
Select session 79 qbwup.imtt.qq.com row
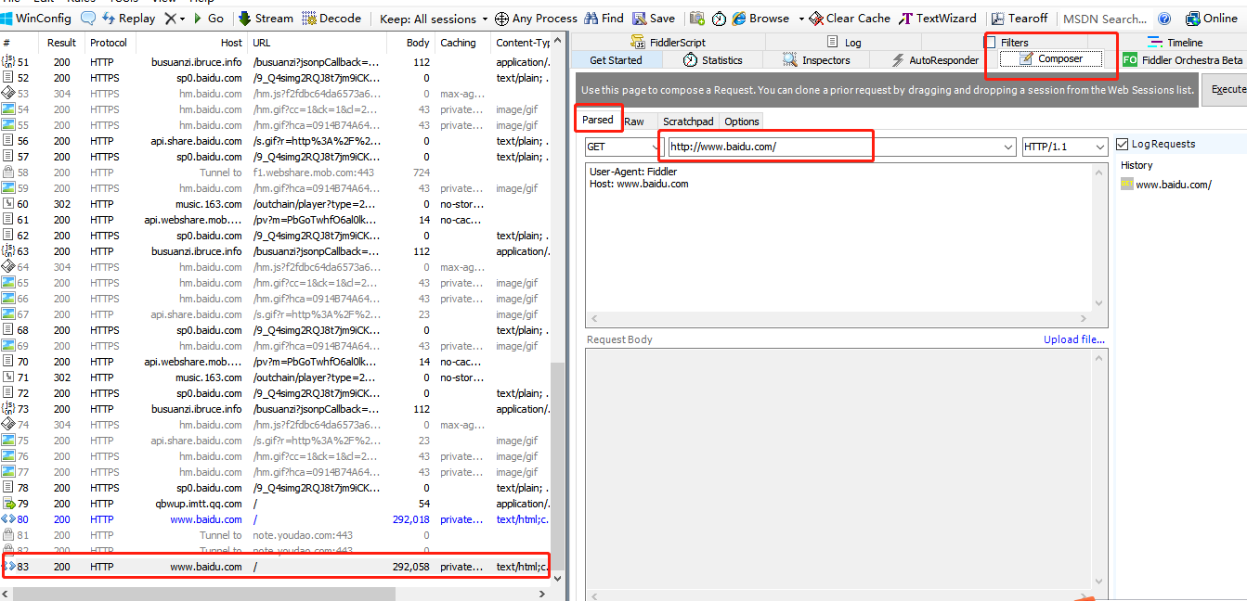(x=276, y=504)
